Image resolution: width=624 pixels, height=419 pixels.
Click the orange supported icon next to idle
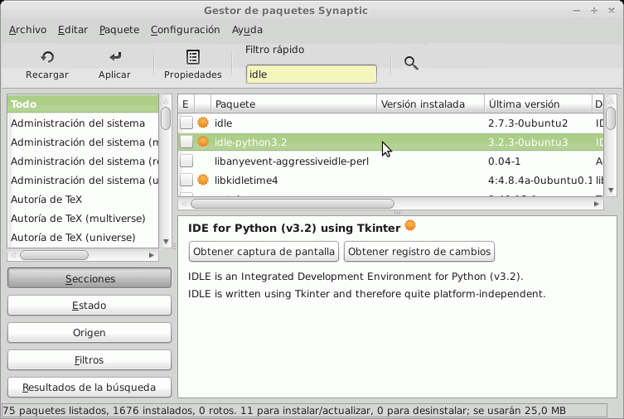point(203,123)
